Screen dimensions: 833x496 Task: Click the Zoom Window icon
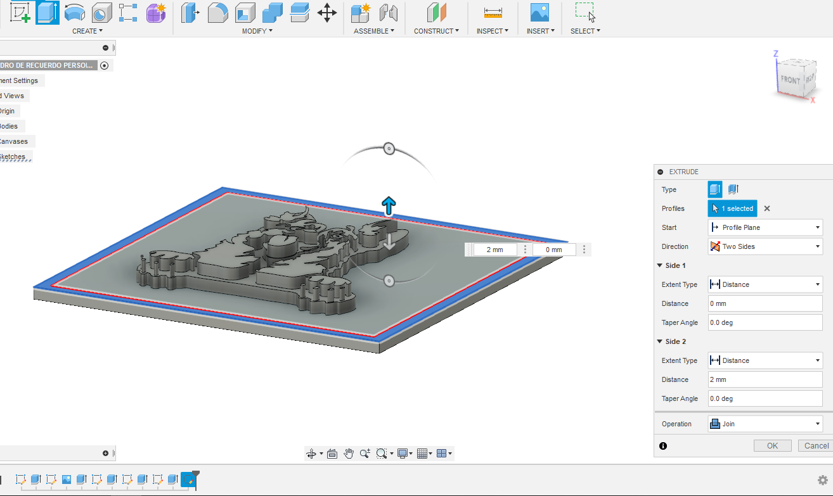coord(381,454)
